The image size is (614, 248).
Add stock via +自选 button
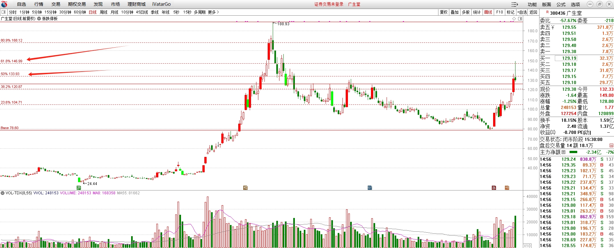(522, 12)
